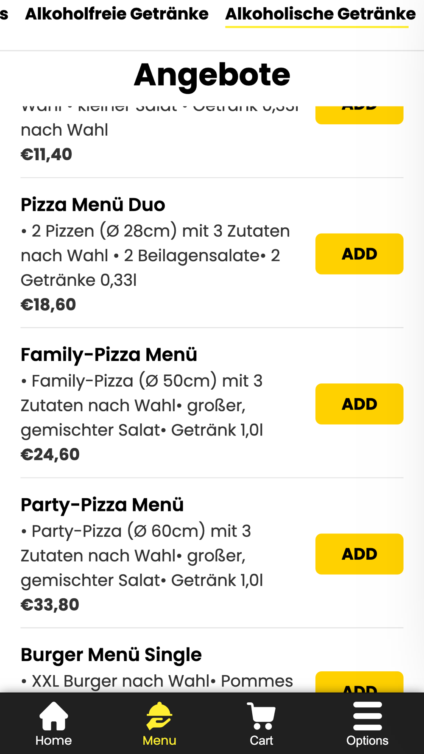This screenshot has width=424, height=754.
Task: Add Family-Pizza Menü to cart
Action: click(x=359, y=404)
